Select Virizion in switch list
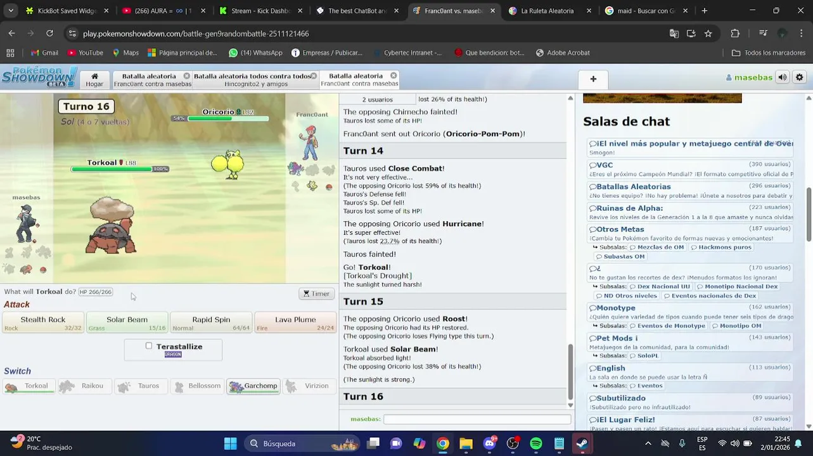The image size is (813, 456). coord(309,386)
